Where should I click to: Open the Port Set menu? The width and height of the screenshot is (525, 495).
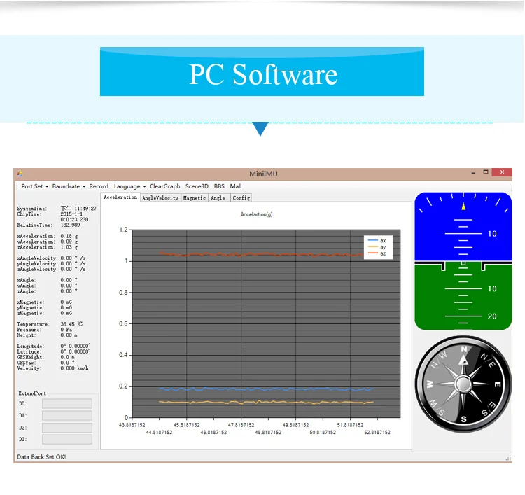coord(34,186)
